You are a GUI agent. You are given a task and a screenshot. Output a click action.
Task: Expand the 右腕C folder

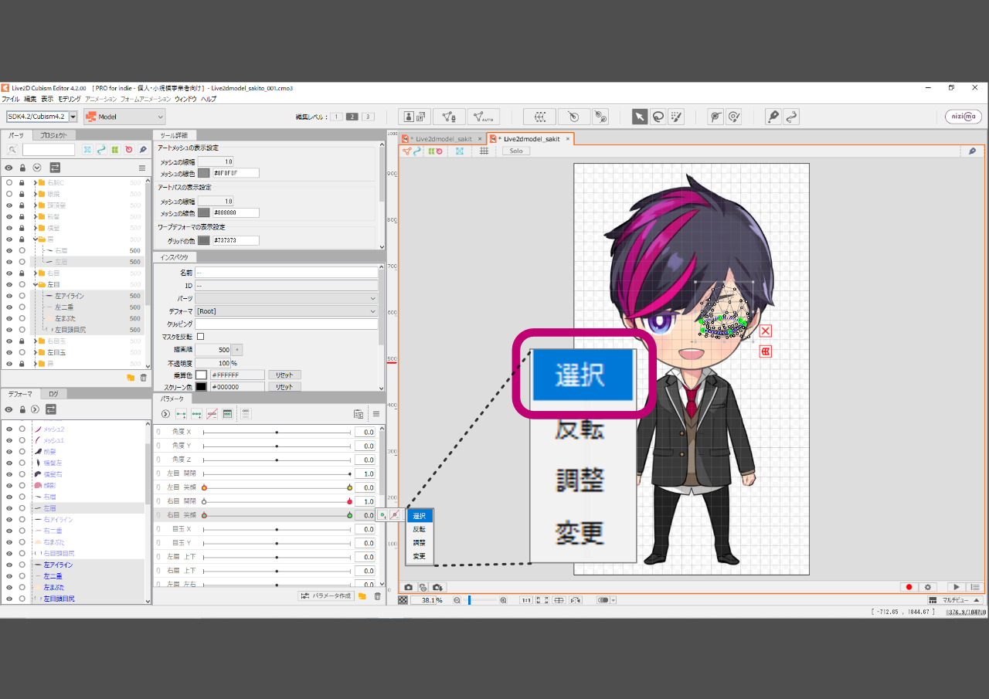click(x=35, y=183)
